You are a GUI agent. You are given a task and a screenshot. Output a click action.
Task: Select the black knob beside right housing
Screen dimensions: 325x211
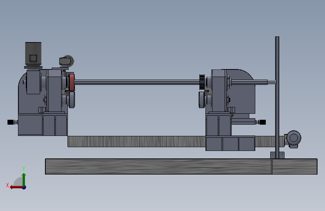(263, 122)
